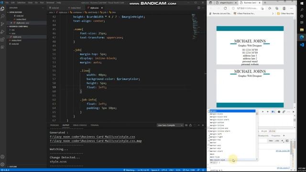Open the 'Other favorites' bookmarks folder

[285, 14]
